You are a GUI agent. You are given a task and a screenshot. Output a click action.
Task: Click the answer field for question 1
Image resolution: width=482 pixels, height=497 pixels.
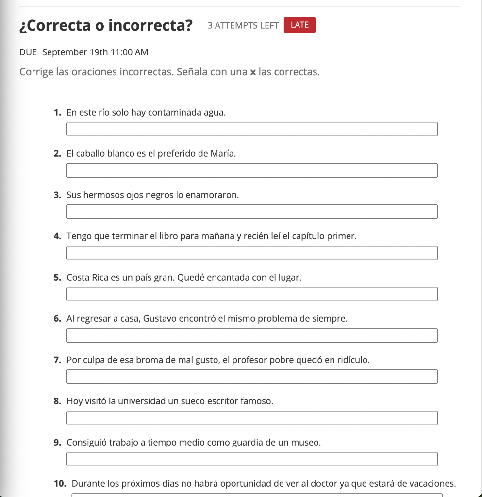click(252, 129)
